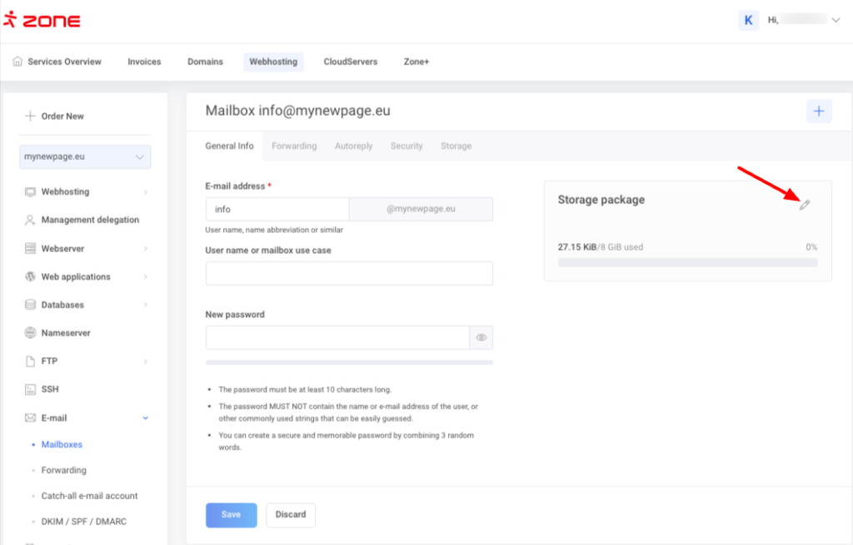
Task: Click the Nameserver icon in sidebar
Action: [x=30, y=333]
